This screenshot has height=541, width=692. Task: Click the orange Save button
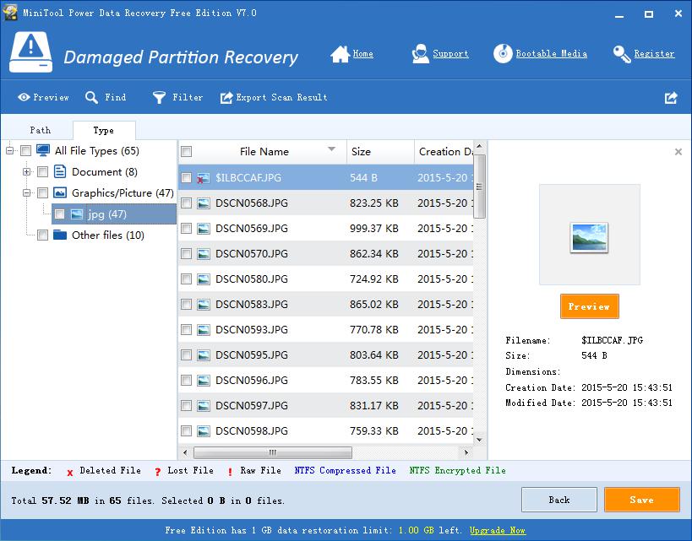641,500
